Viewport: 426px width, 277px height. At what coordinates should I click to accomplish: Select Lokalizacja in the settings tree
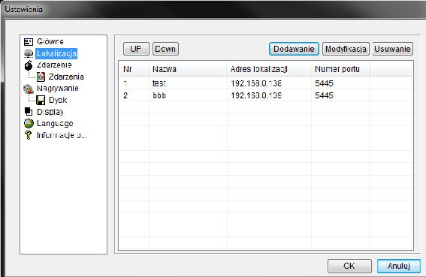point(56,53)
